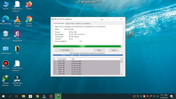Select connection row 6 with 3.460 MB
Screen dimensions: 176x99
(87, 72)
